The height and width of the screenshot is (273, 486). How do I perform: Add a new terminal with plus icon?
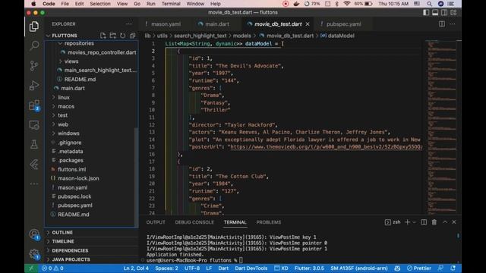click(408, 222)
